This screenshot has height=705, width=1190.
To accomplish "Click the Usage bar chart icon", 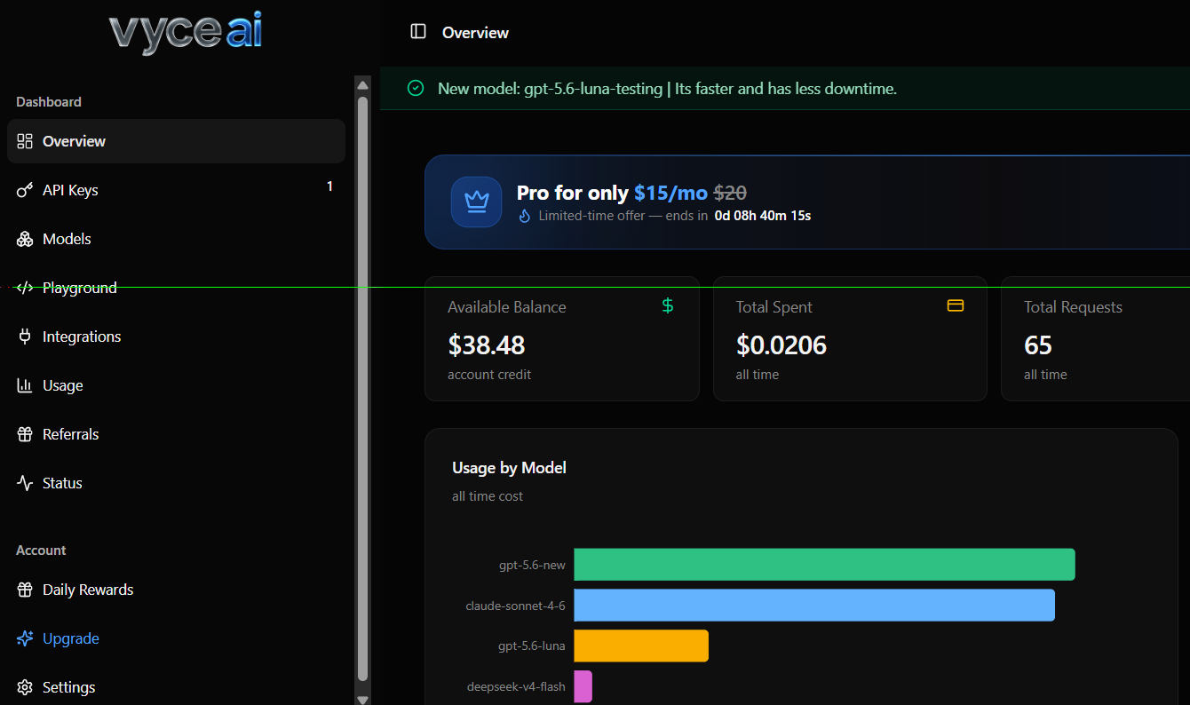I will (25, 385).
